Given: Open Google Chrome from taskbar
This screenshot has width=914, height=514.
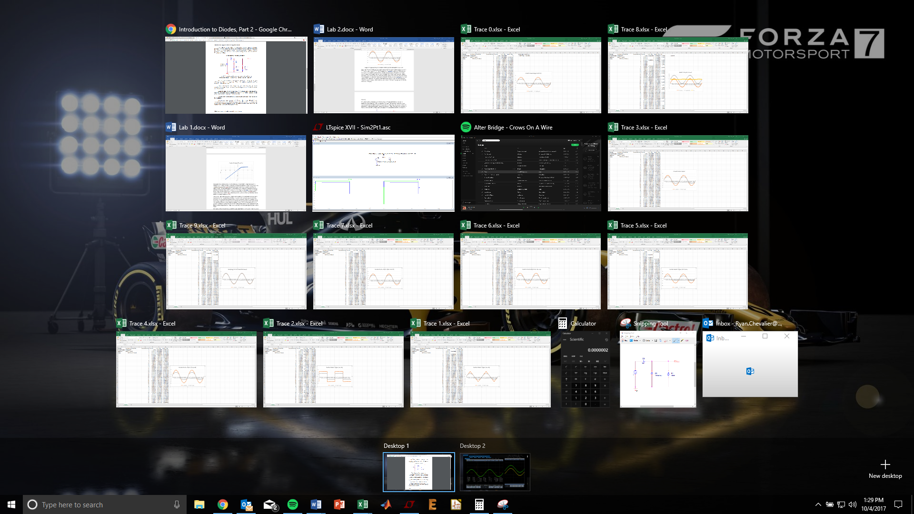Looking at the screenshot, I should [x=222, y=504].
